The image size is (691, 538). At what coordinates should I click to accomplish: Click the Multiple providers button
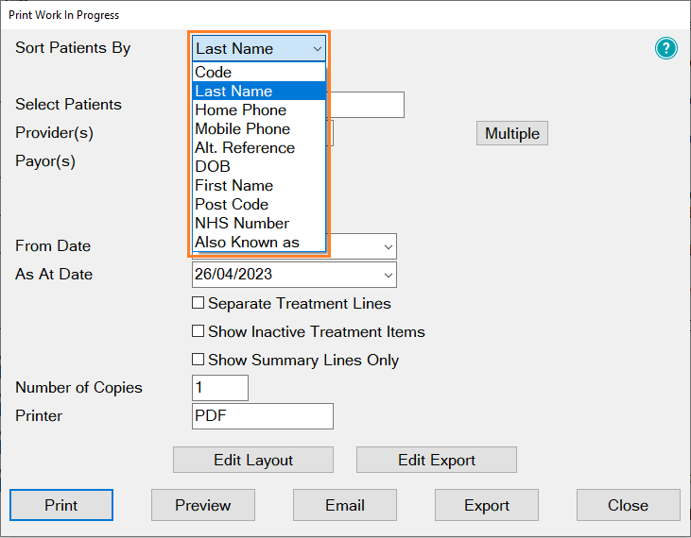[x=512, y=133]
